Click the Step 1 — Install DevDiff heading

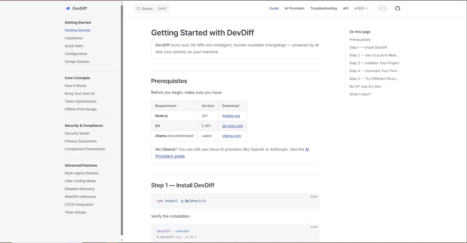(183, 185)
